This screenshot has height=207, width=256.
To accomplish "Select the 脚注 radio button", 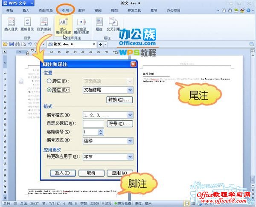I will tap(49, 81).
